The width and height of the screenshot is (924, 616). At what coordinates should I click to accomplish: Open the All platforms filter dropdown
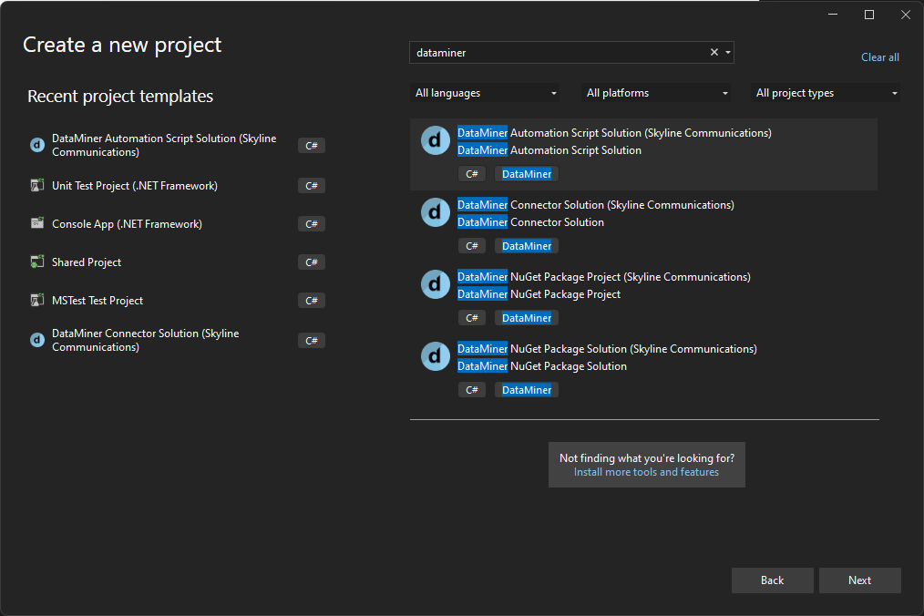[x=656, y=93]
